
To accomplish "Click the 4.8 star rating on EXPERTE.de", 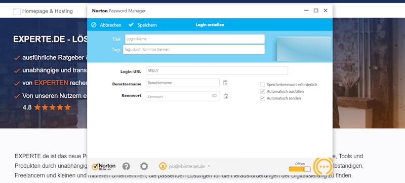I will (x=47, y=107).
